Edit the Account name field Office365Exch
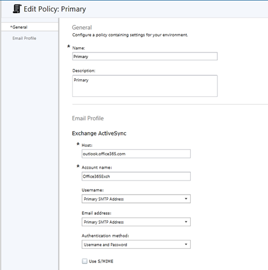268x270 pixels. [136, 176]
